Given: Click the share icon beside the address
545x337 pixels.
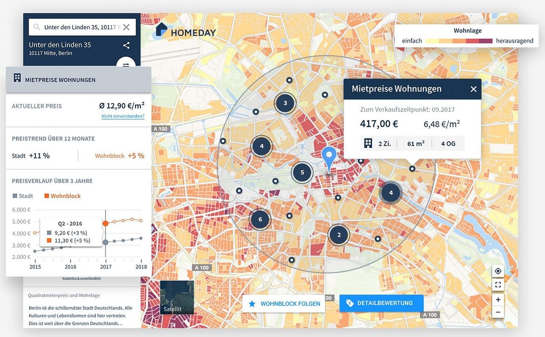Looking at the screenshot, I should (x=126, y=45).
